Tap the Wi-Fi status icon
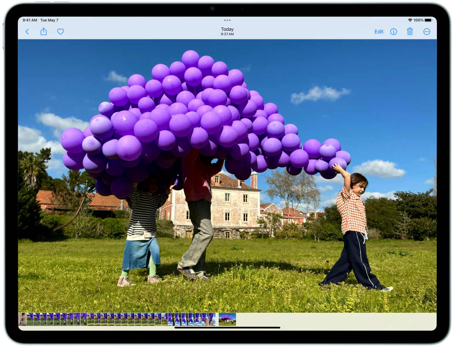 pyautogui.click(x=410, y=20)
